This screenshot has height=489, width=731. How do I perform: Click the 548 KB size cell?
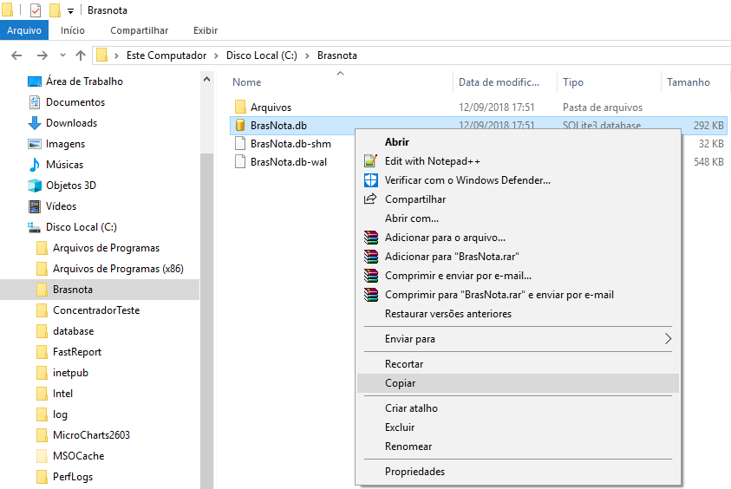click(708, 162)
